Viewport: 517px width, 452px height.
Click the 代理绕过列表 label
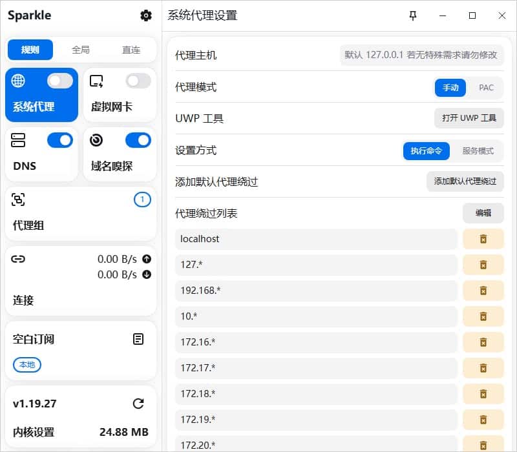pyautogui.click(x=206, y=214)
